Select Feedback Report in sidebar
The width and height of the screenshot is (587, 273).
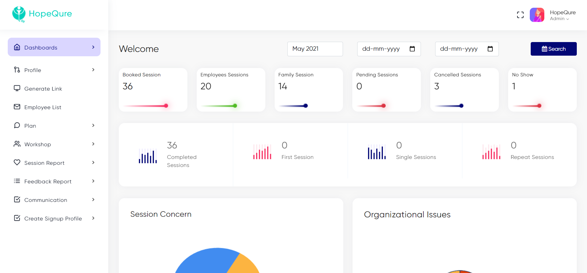click(x=48, y=181)
